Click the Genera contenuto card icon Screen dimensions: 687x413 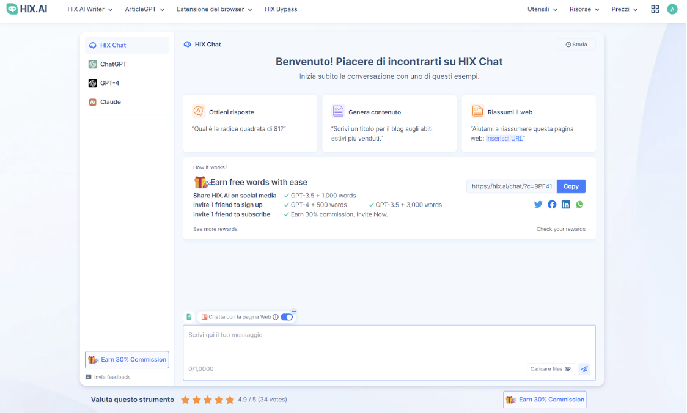click(x=338, y=111)
